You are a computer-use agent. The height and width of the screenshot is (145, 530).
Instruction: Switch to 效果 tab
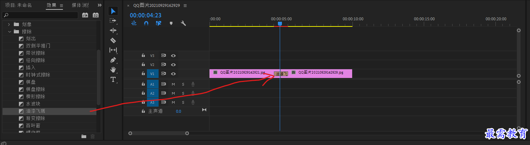[x=51, y=5]
